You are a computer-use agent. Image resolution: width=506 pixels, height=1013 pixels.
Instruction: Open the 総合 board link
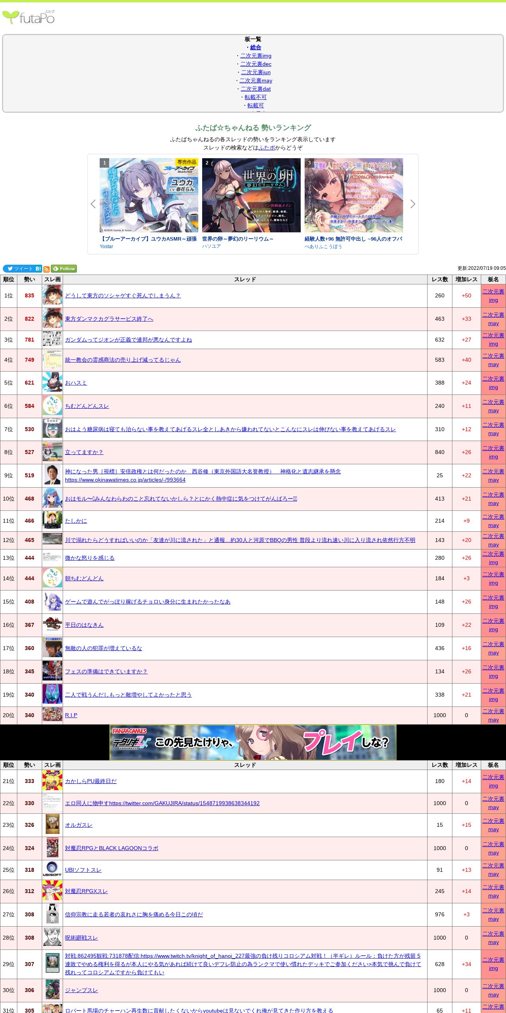(256, 47)
